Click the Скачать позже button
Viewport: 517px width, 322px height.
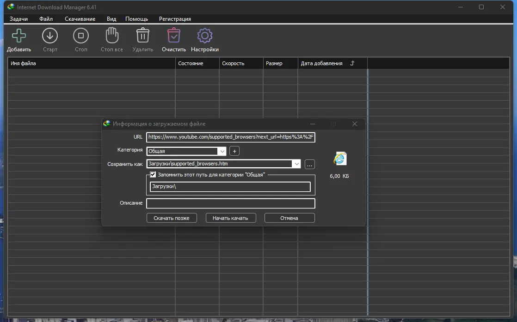172,218
